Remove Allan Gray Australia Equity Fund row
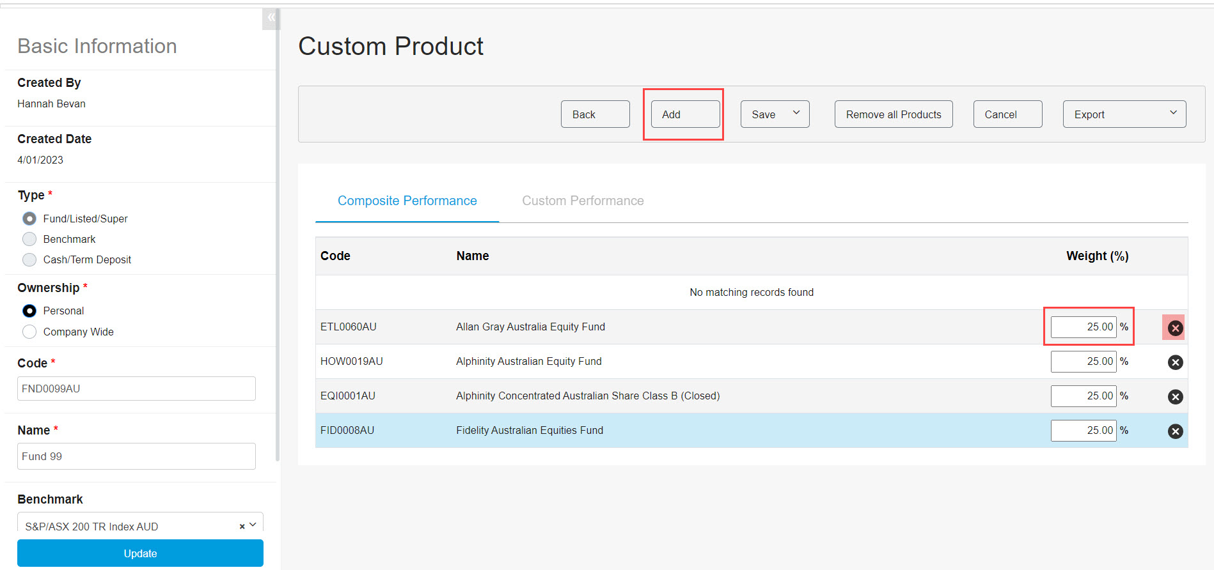Viewport: 1214px width, 570px height. [1175, 328]
